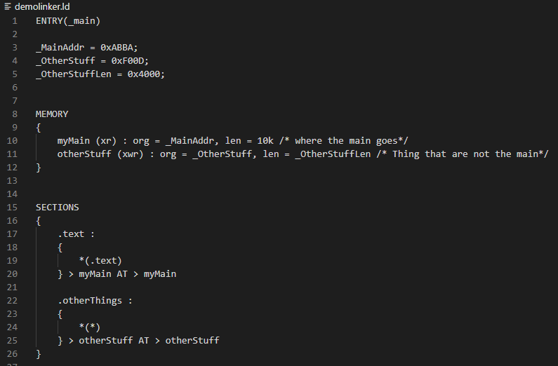Open the demolinker.ld breadcrumb label
The image size is (558, 366).
[42, 7]
